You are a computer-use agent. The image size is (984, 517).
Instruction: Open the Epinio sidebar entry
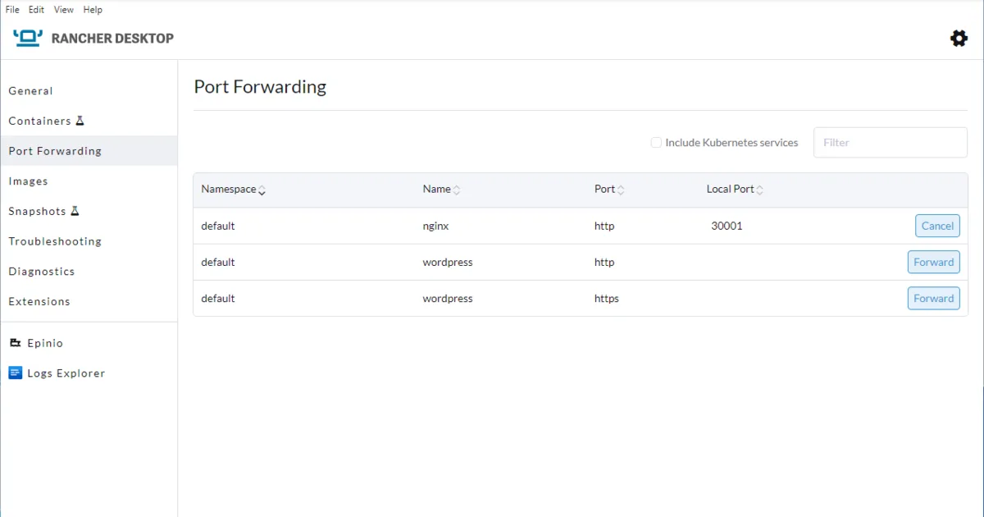click(x=89, y=343)
